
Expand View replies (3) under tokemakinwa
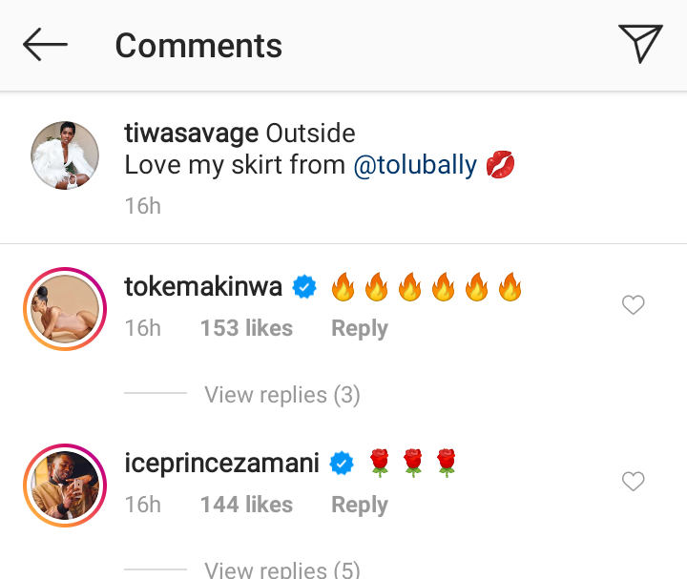point(282,395)
